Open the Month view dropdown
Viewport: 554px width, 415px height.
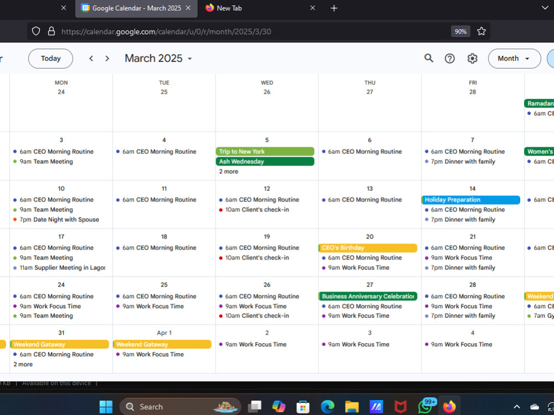[x=514, y=59]
